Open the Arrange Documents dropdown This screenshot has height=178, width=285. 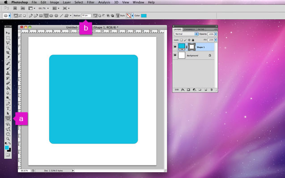[x=55, y=8]
